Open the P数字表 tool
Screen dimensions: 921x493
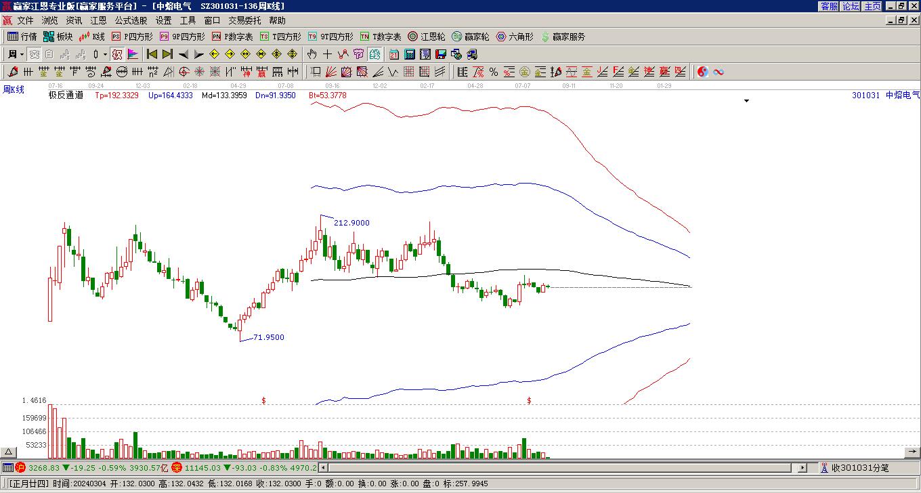(x=232, y=37)
